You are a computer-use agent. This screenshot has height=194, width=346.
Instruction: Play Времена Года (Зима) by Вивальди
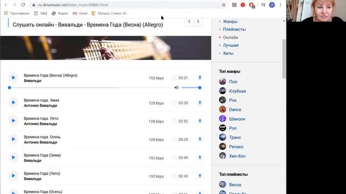[13, 157]
